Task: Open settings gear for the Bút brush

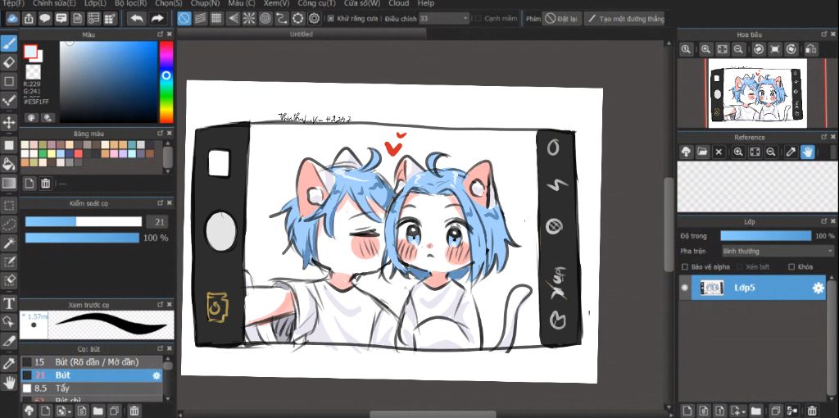Action: (156, 375)
